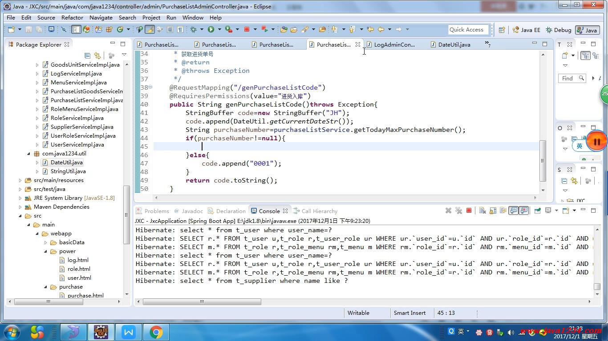Click the Previous Annotation arrow icon
This screenshot has height=341, width=608.
pyautogui.click(x=352, y=29)
